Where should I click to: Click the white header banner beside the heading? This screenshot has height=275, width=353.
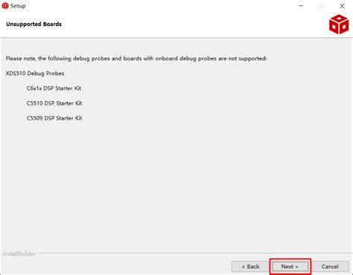pos(194,24)
